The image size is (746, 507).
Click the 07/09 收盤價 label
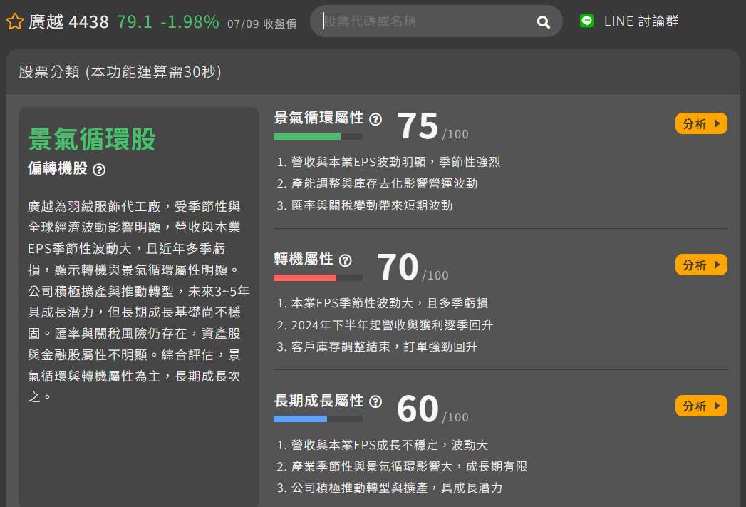coord(262,24)
